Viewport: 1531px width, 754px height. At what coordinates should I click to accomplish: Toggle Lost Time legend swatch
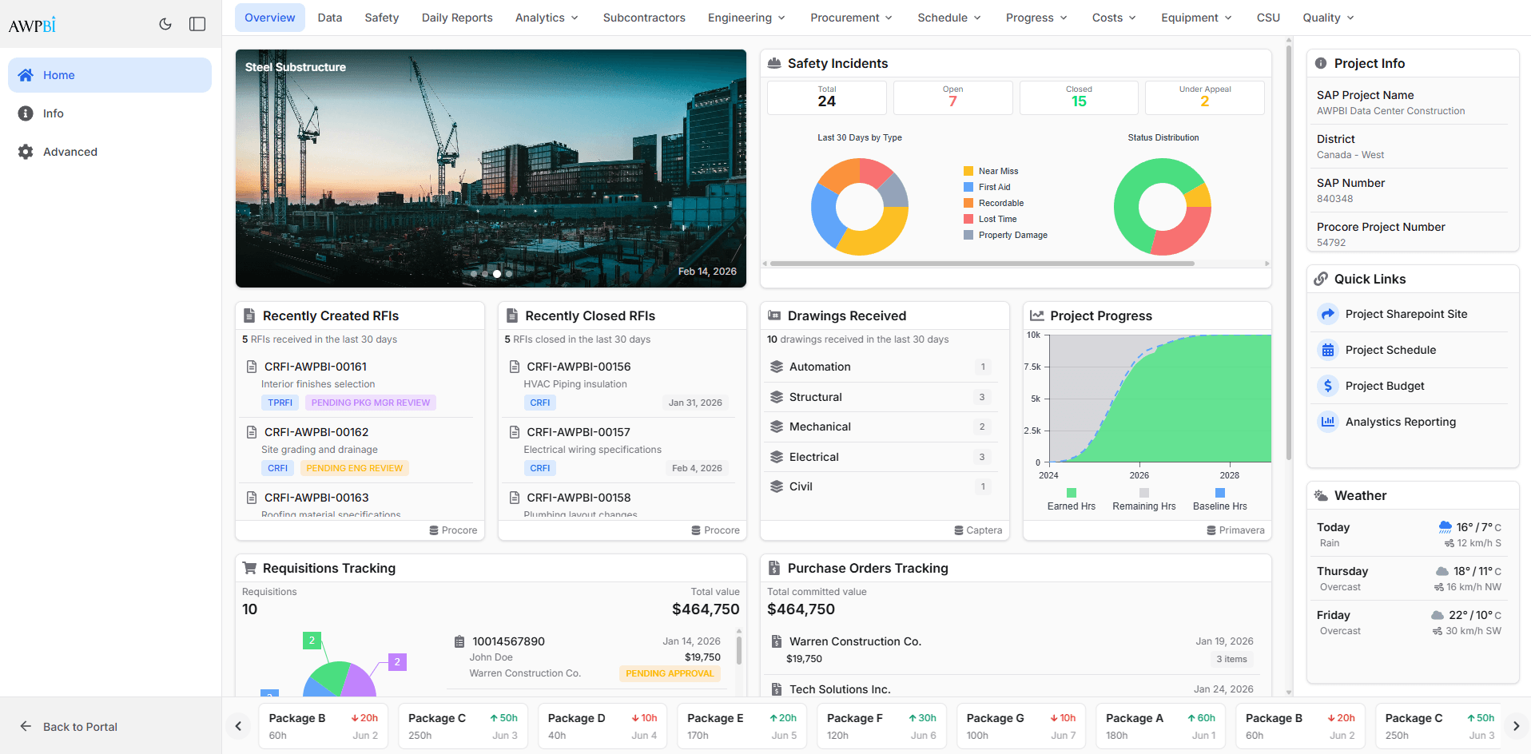click(968, 219)
